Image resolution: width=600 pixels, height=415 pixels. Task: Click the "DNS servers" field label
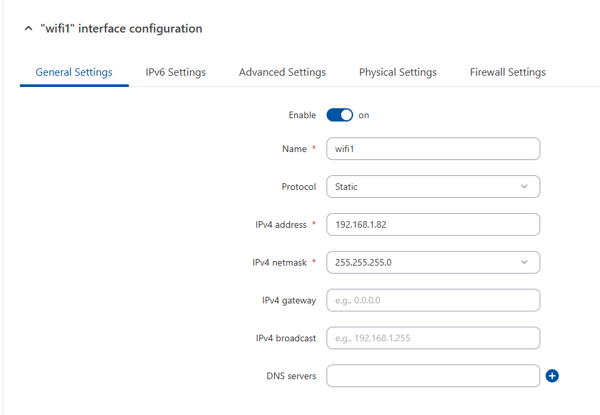click(291, 376)
